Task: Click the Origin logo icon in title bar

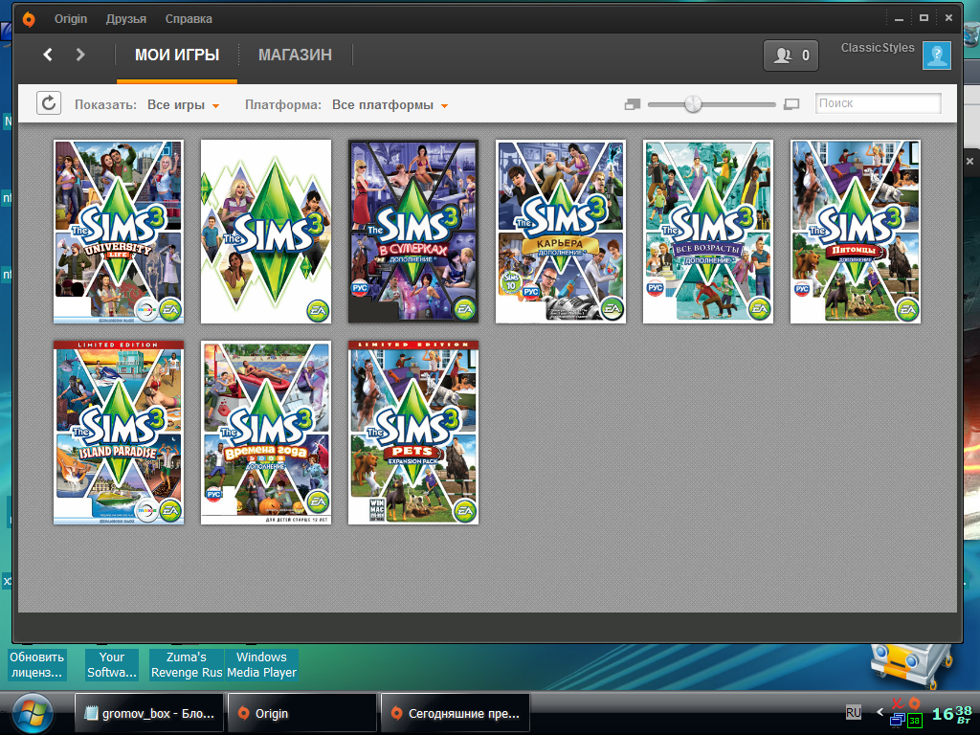Action: [30, 18]
